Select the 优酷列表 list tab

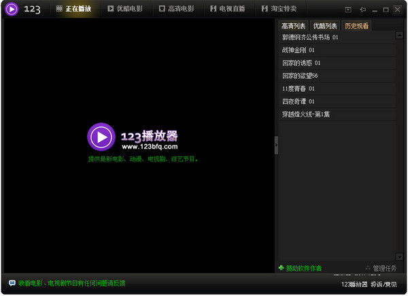tap(325, 26)
